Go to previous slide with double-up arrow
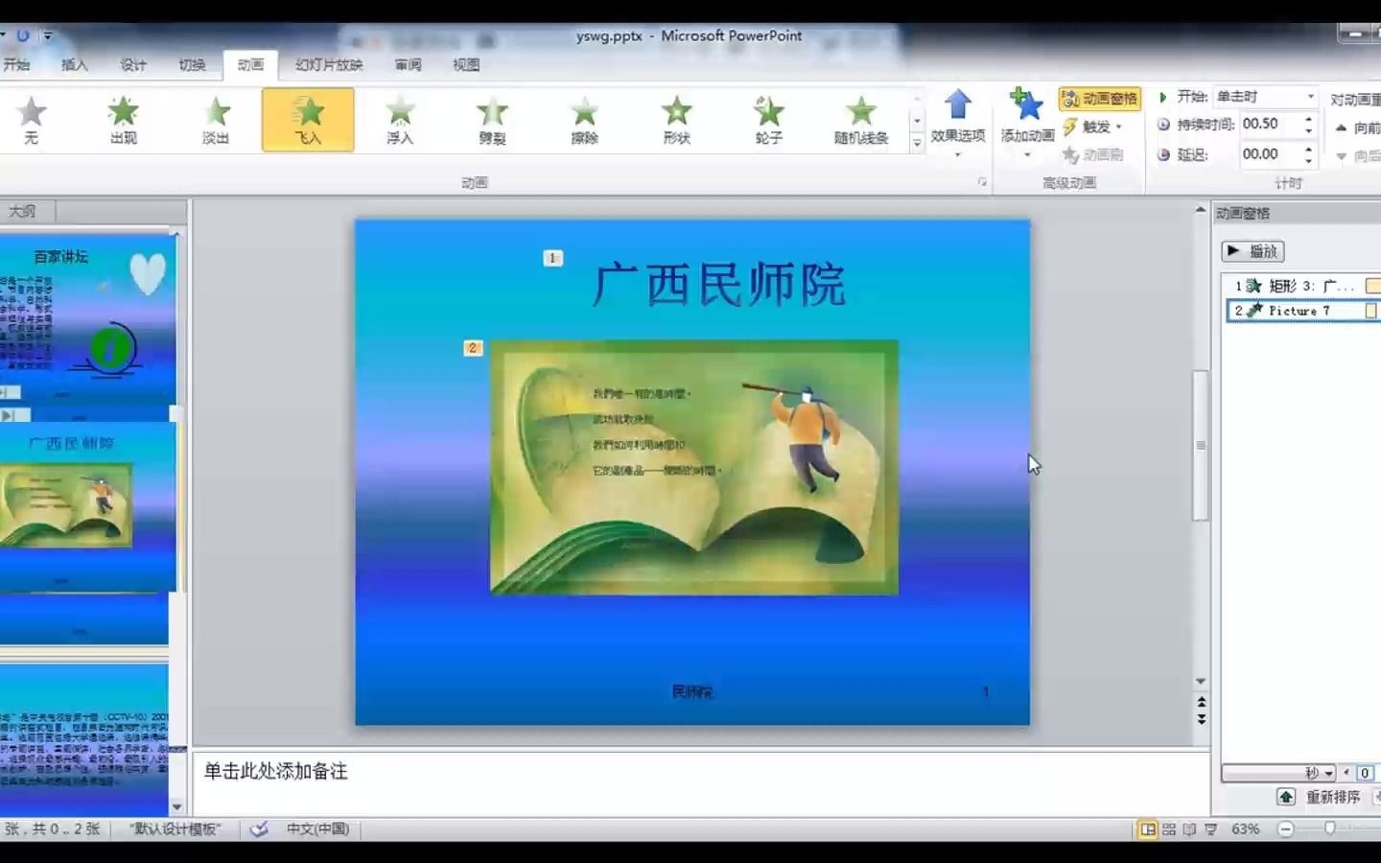Screen dimensions: 1381x863 pos(1201,703)
